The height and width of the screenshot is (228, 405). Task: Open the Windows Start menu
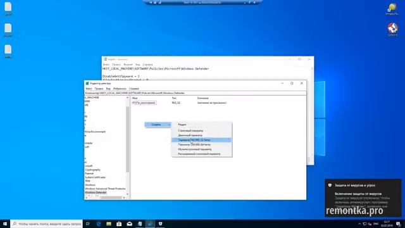(5, 224)
